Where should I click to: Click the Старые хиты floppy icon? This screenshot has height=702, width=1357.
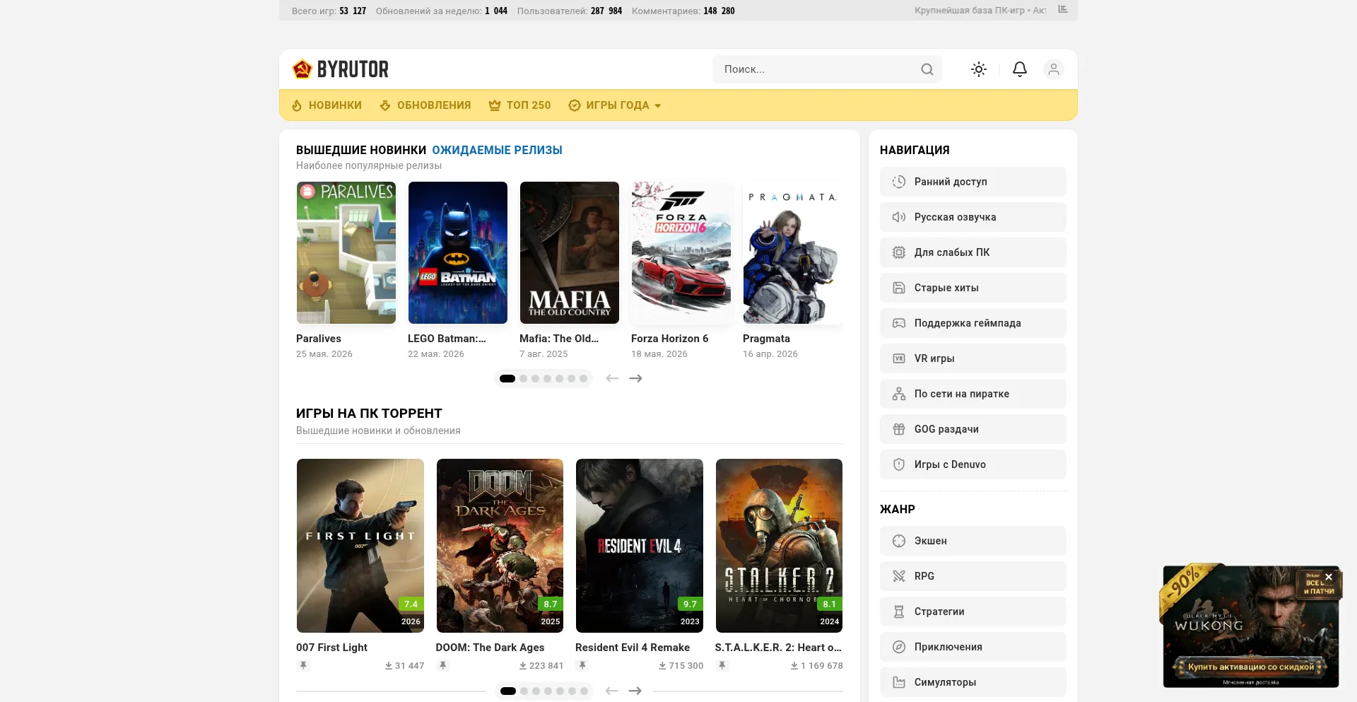coord(899,288)
